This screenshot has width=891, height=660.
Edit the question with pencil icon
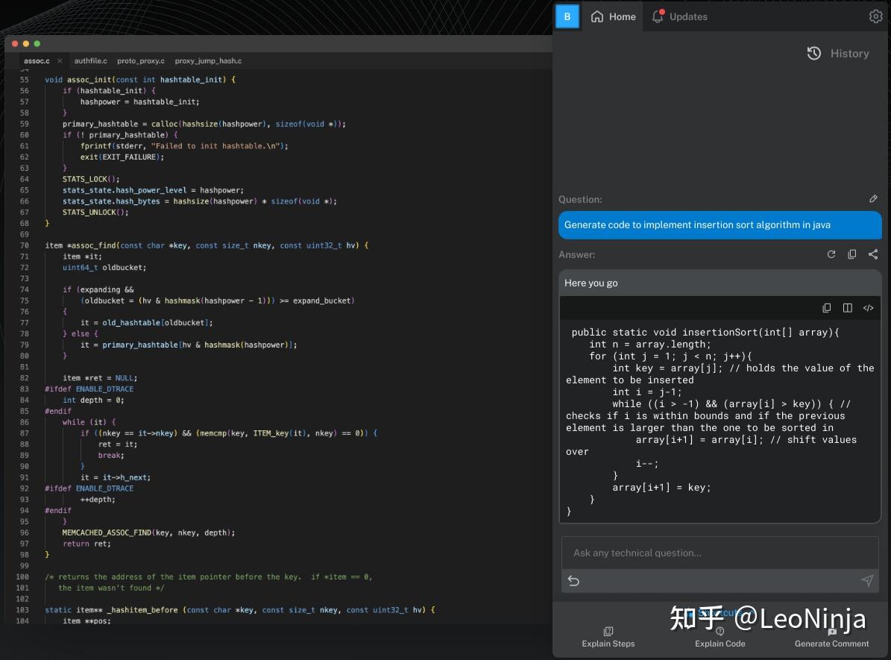[873, 199]
